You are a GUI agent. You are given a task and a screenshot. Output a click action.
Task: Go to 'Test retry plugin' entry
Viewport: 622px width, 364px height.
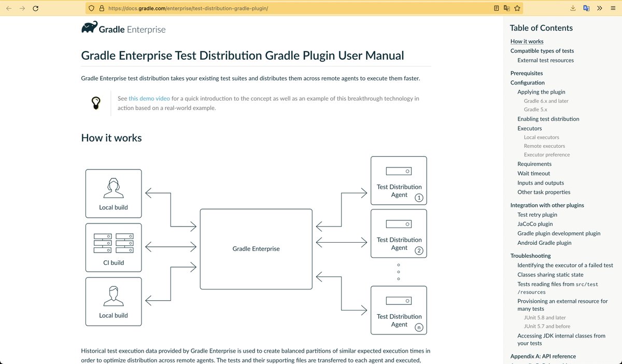pos(538,215)
